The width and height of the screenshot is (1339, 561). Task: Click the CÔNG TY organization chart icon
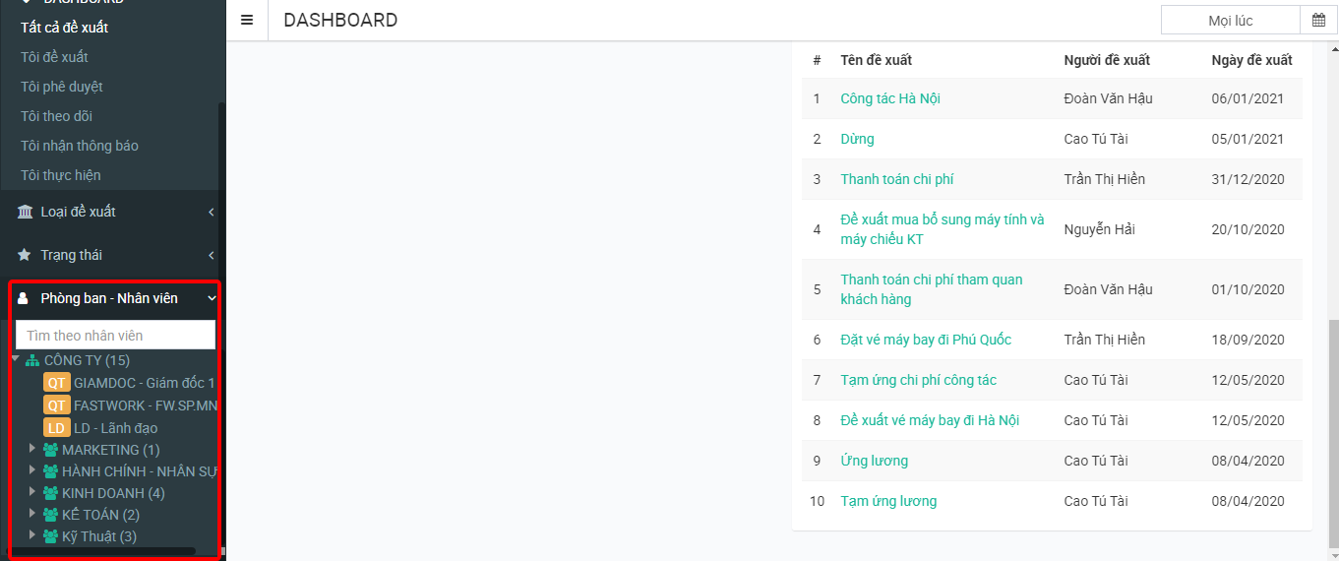tap(32, 360)
